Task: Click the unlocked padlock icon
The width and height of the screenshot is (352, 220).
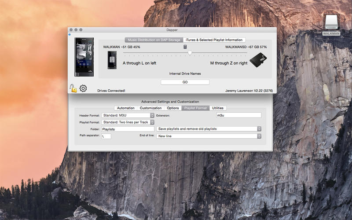Action: pyautogui.click(x=73, y=88)
